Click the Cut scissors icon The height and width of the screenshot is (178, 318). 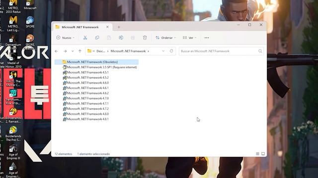(85, 38)
